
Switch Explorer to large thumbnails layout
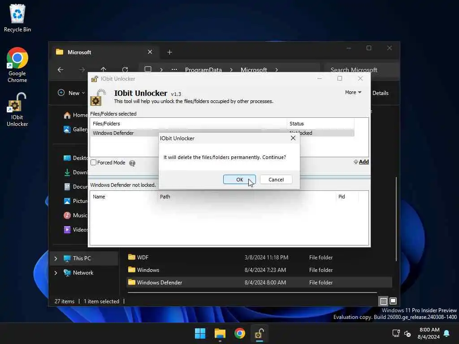[393, 301]
